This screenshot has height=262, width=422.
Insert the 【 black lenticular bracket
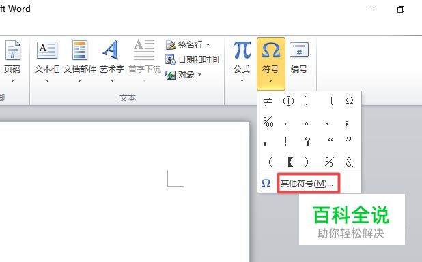point(290,162)
